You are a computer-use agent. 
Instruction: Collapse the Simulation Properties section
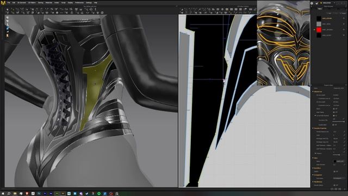313,128
